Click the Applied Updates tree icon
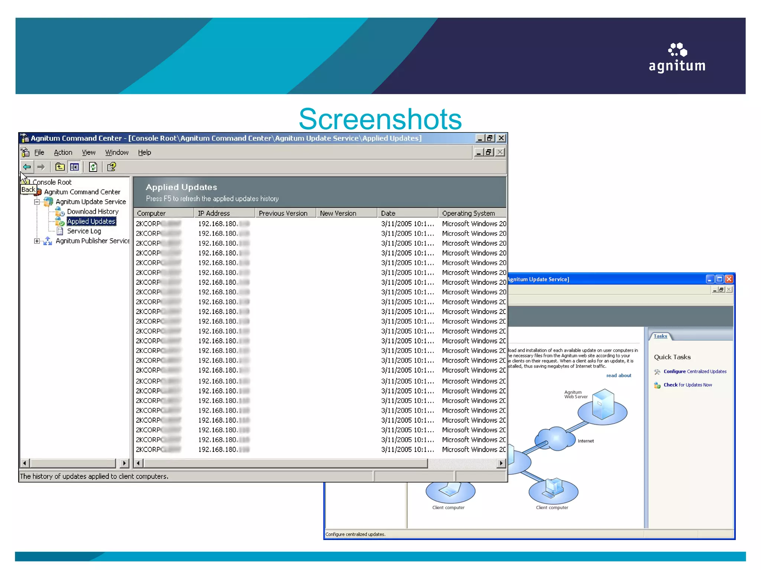 60,221
